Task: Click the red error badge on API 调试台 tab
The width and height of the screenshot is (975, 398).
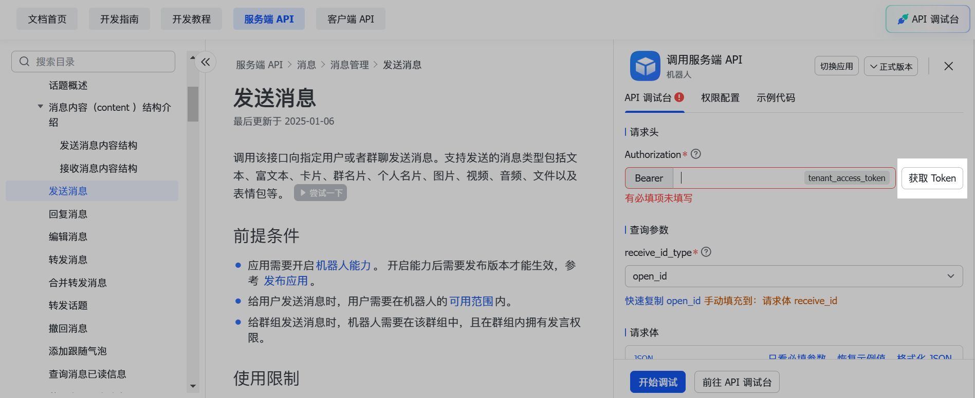Action: click(x=679, y=97)
